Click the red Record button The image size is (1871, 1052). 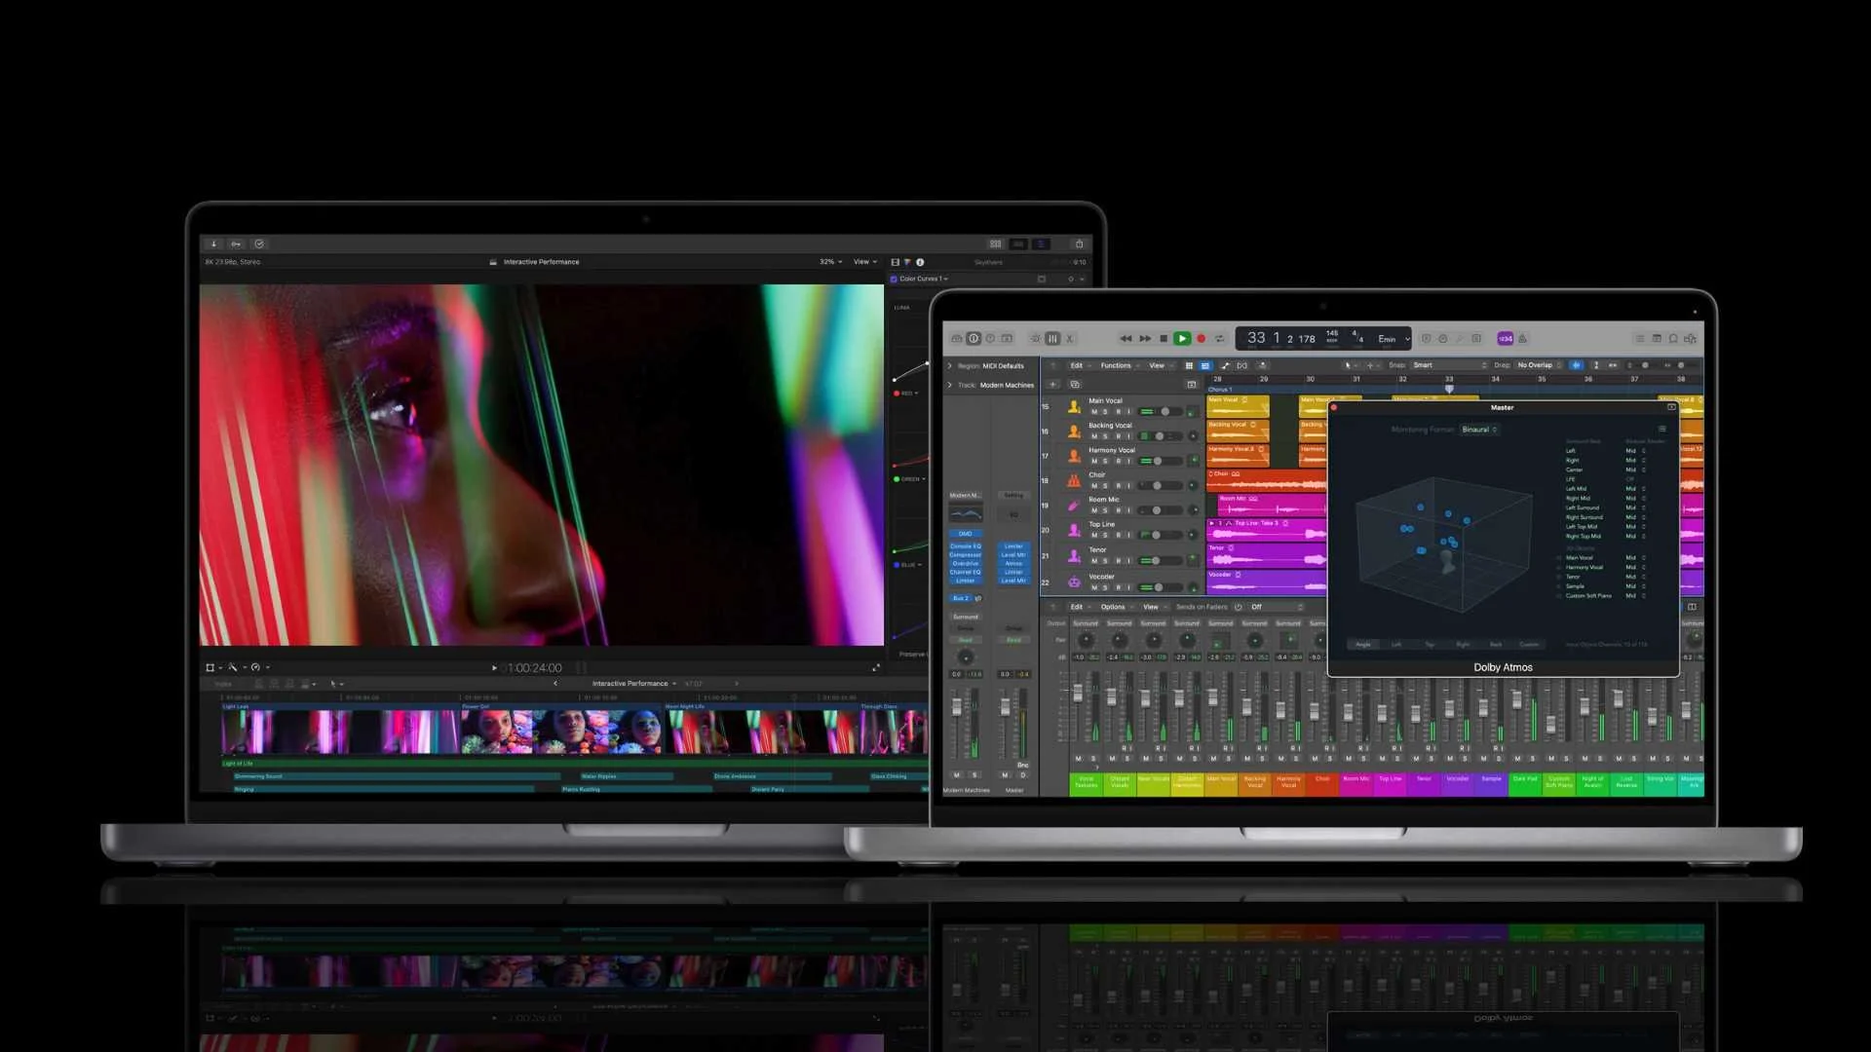(x=1201, y=339)
